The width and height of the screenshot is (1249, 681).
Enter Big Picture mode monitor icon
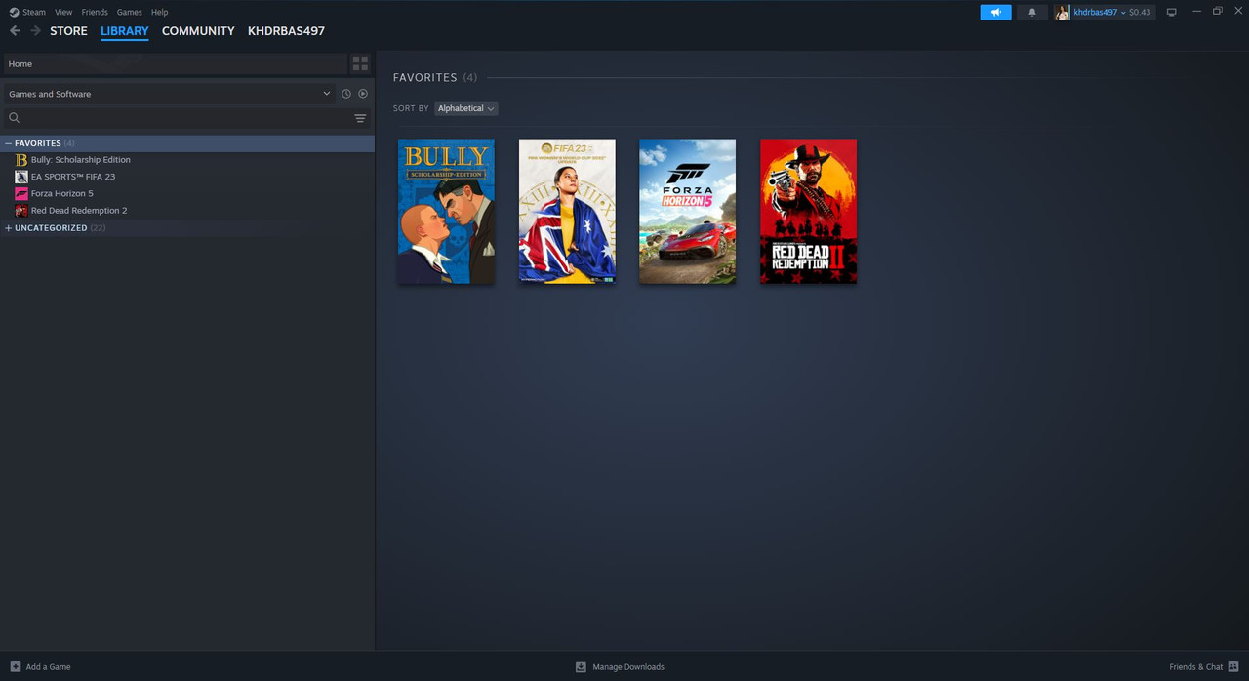tap(1172, 12)
